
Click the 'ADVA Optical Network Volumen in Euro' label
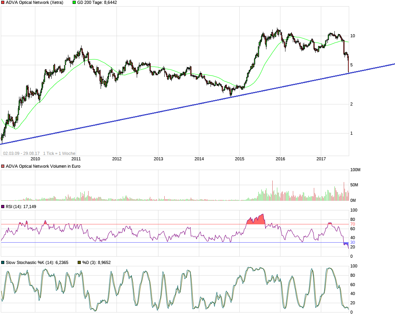(43, 166)
